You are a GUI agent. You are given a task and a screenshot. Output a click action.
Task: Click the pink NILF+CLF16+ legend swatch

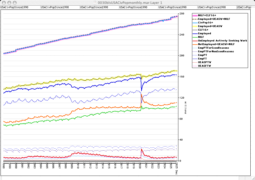point(195,15)
